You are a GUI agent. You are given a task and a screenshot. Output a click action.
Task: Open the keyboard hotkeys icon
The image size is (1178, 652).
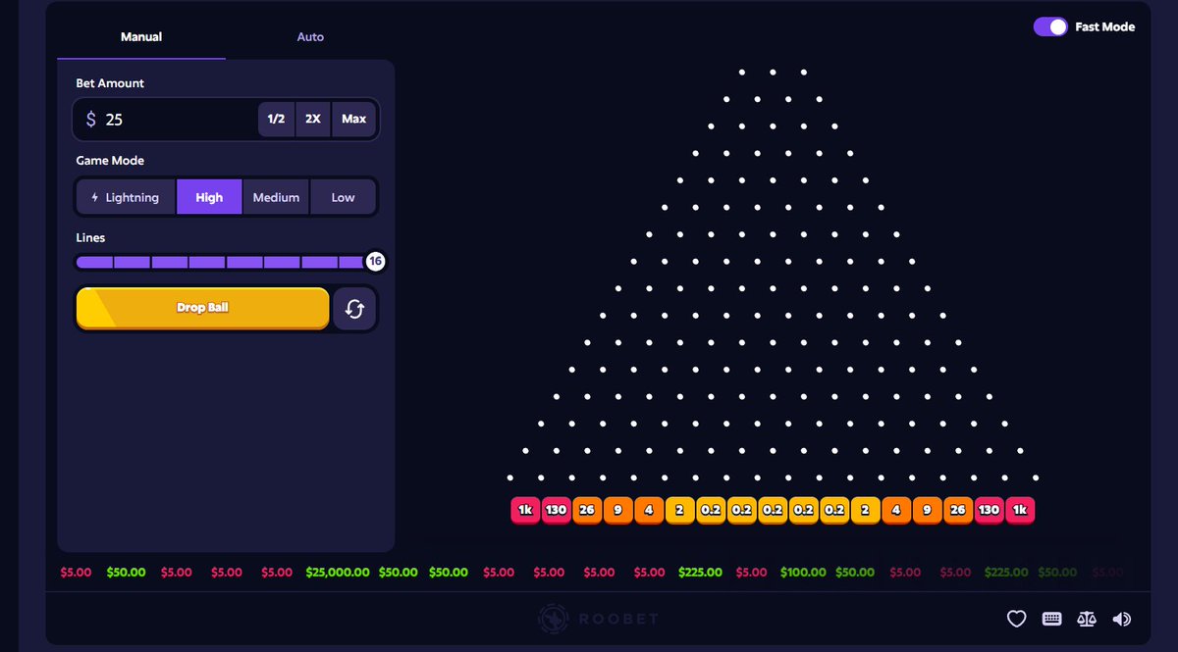tap(1051, 619)
